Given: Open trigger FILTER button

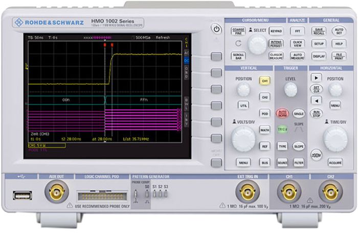Looking at the screenshot, I should [299, 163].
